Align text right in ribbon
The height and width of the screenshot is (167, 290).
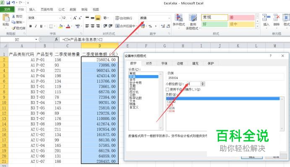[x=98, y=26]
